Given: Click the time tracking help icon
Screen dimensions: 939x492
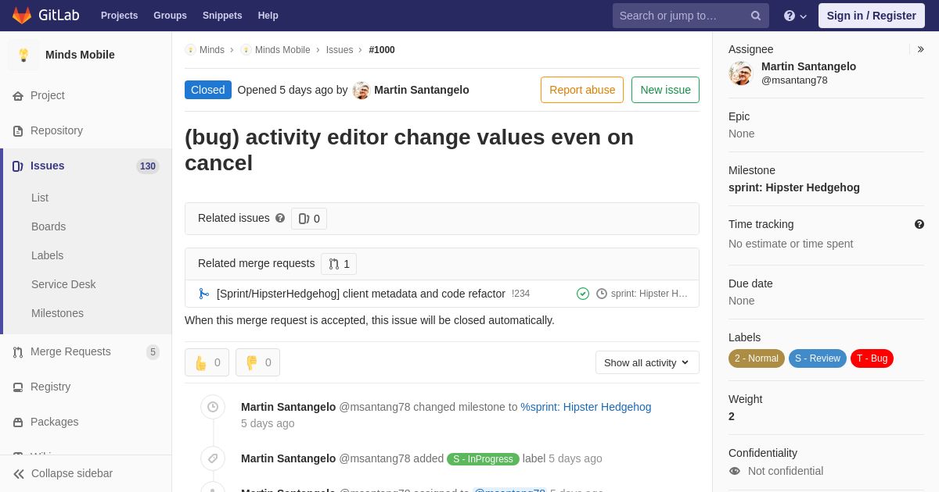Looking at the screenshot, I should [919, 224].
